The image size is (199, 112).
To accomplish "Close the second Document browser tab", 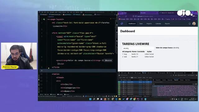I will [157, 13].
